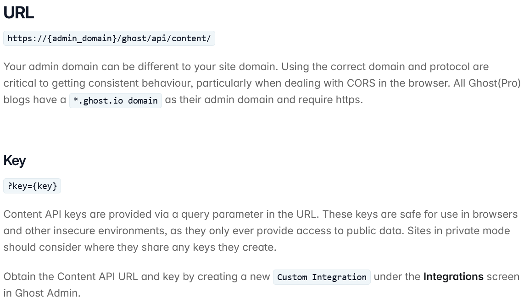Click the Custom Integration inline code

click(x=322, y=277)
